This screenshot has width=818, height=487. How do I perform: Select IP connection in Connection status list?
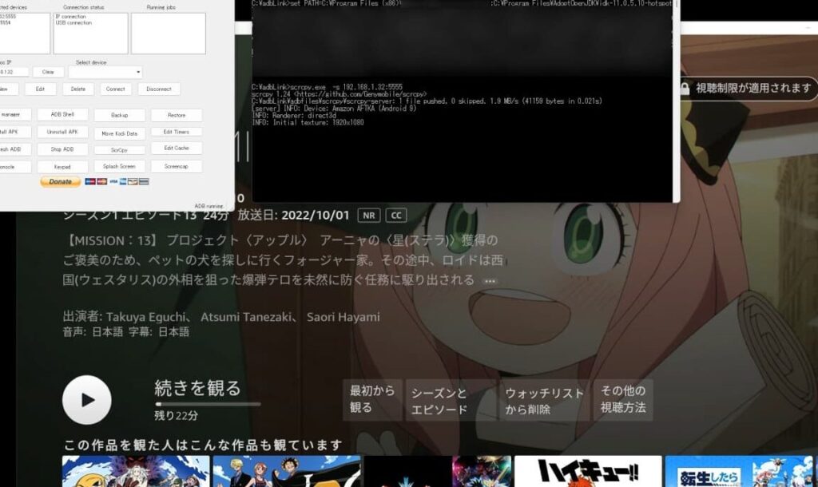point(71,17)
